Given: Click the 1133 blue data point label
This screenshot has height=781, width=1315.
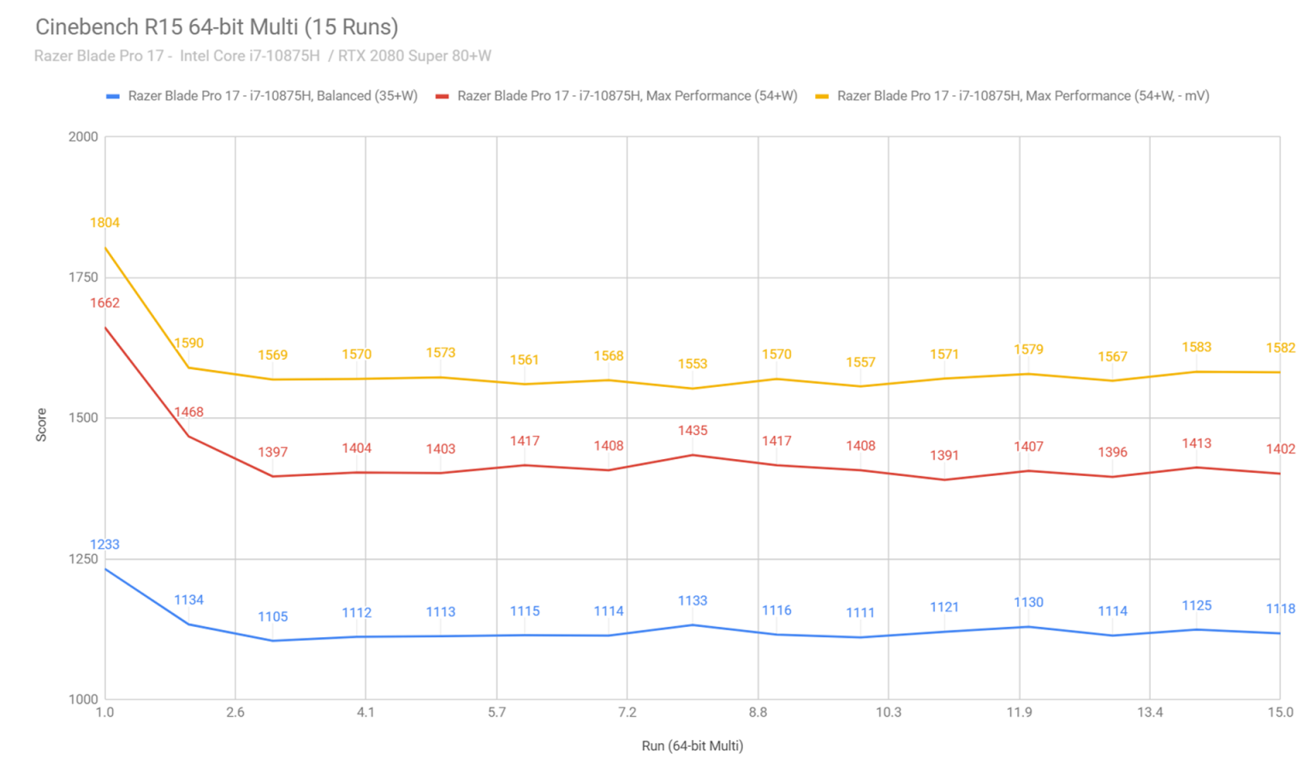Looking at the screenshot, I should (693, 601).
